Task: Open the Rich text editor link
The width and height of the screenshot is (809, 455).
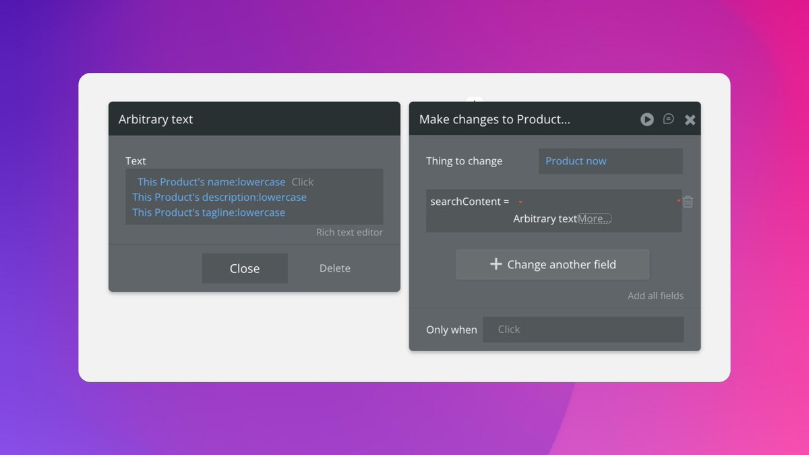Action: [x=349, y=232]
